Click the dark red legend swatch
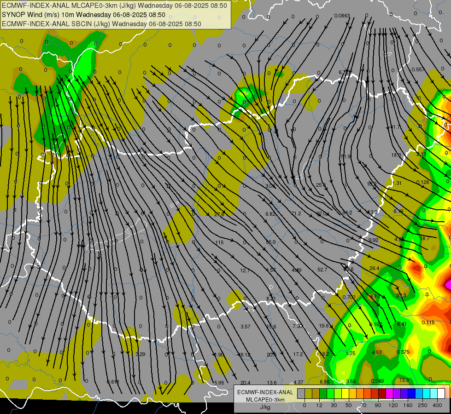 click(382, 393)
